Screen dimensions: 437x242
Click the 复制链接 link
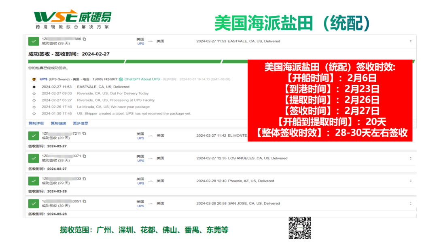(59, 123)
